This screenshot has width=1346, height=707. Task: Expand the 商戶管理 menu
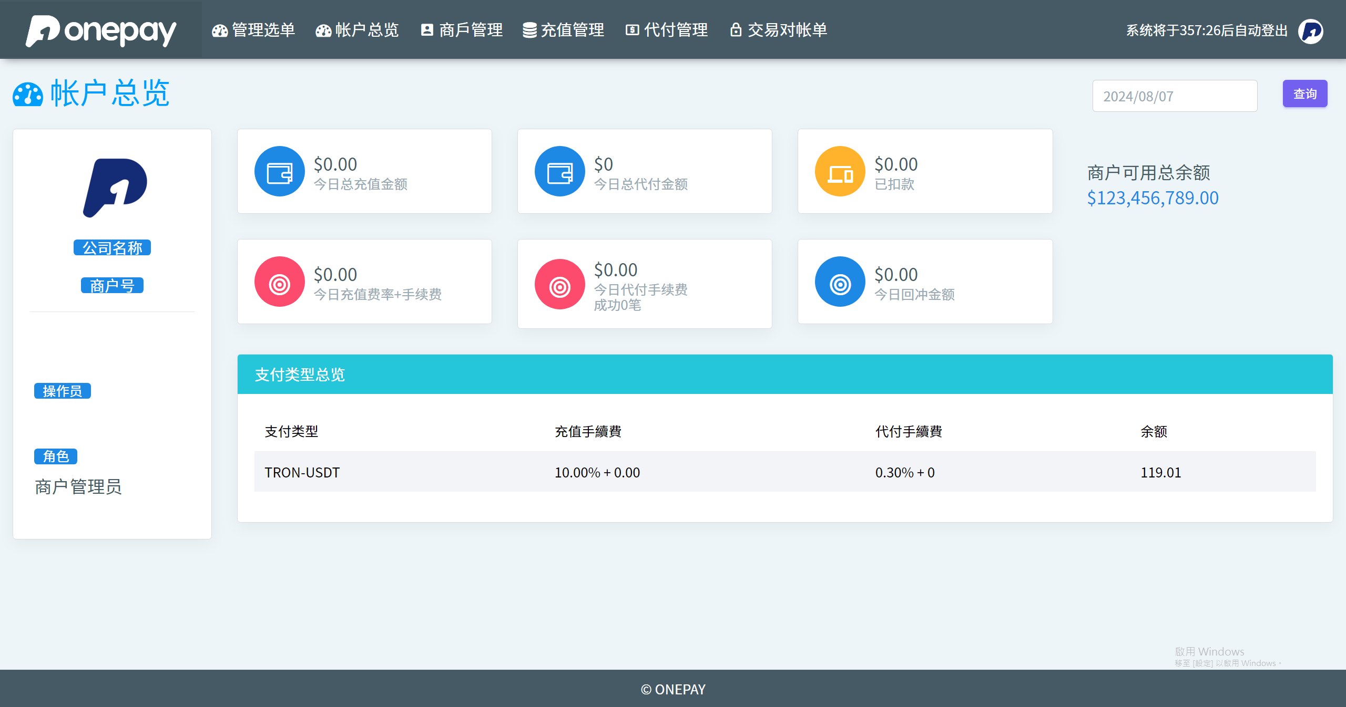click(x=462, y=30)
